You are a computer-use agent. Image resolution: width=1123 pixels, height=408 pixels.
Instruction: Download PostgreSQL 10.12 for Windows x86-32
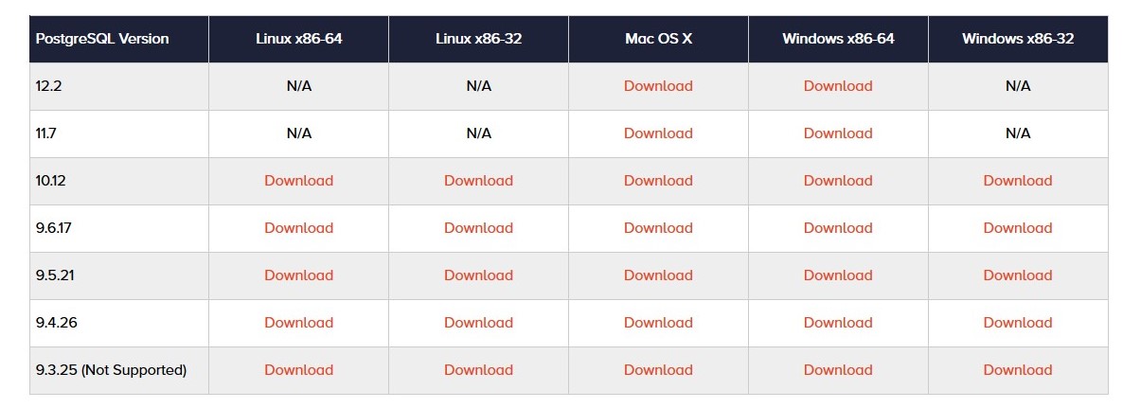1018,181
